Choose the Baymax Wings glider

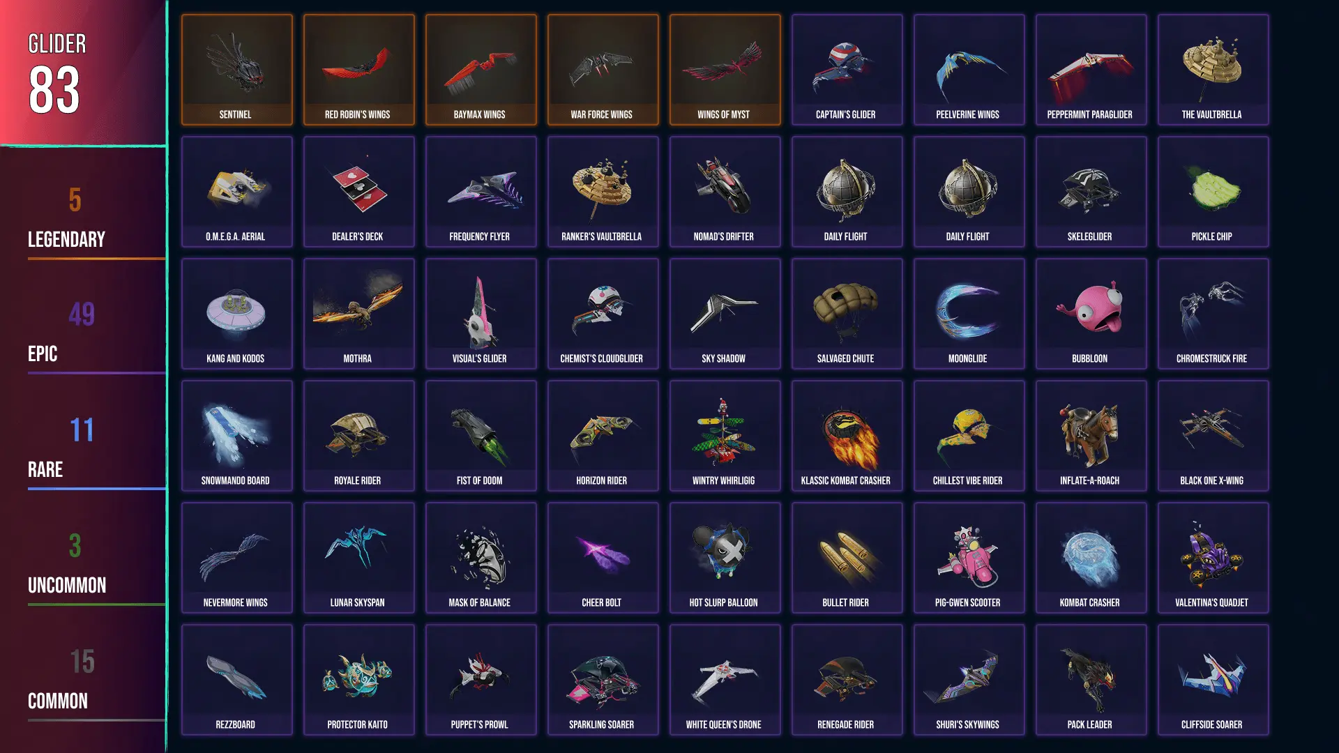click(x=481, y=70)
